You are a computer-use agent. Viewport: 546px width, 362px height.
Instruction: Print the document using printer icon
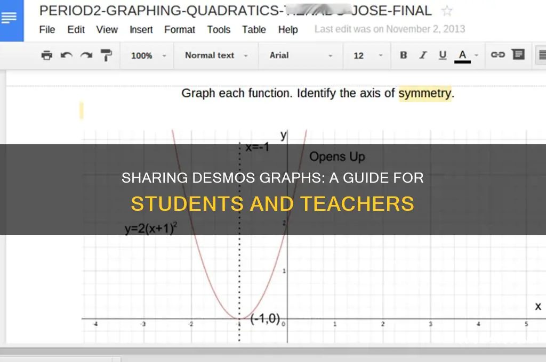[47, 55]
